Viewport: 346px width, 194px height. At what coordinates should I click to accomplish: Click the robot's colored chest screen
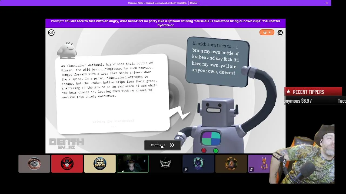211,138
